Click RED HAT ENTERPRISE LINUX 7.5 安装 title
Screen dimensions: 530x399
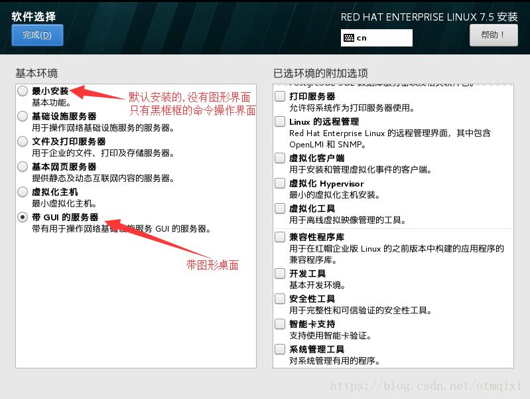[429, 17]
